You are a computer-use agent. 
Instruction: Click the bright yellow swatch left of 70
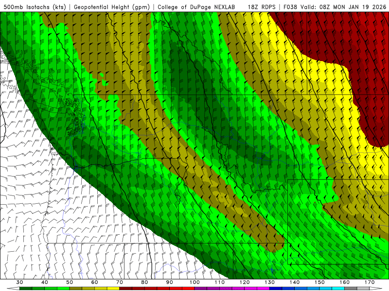tap(113, 289)
